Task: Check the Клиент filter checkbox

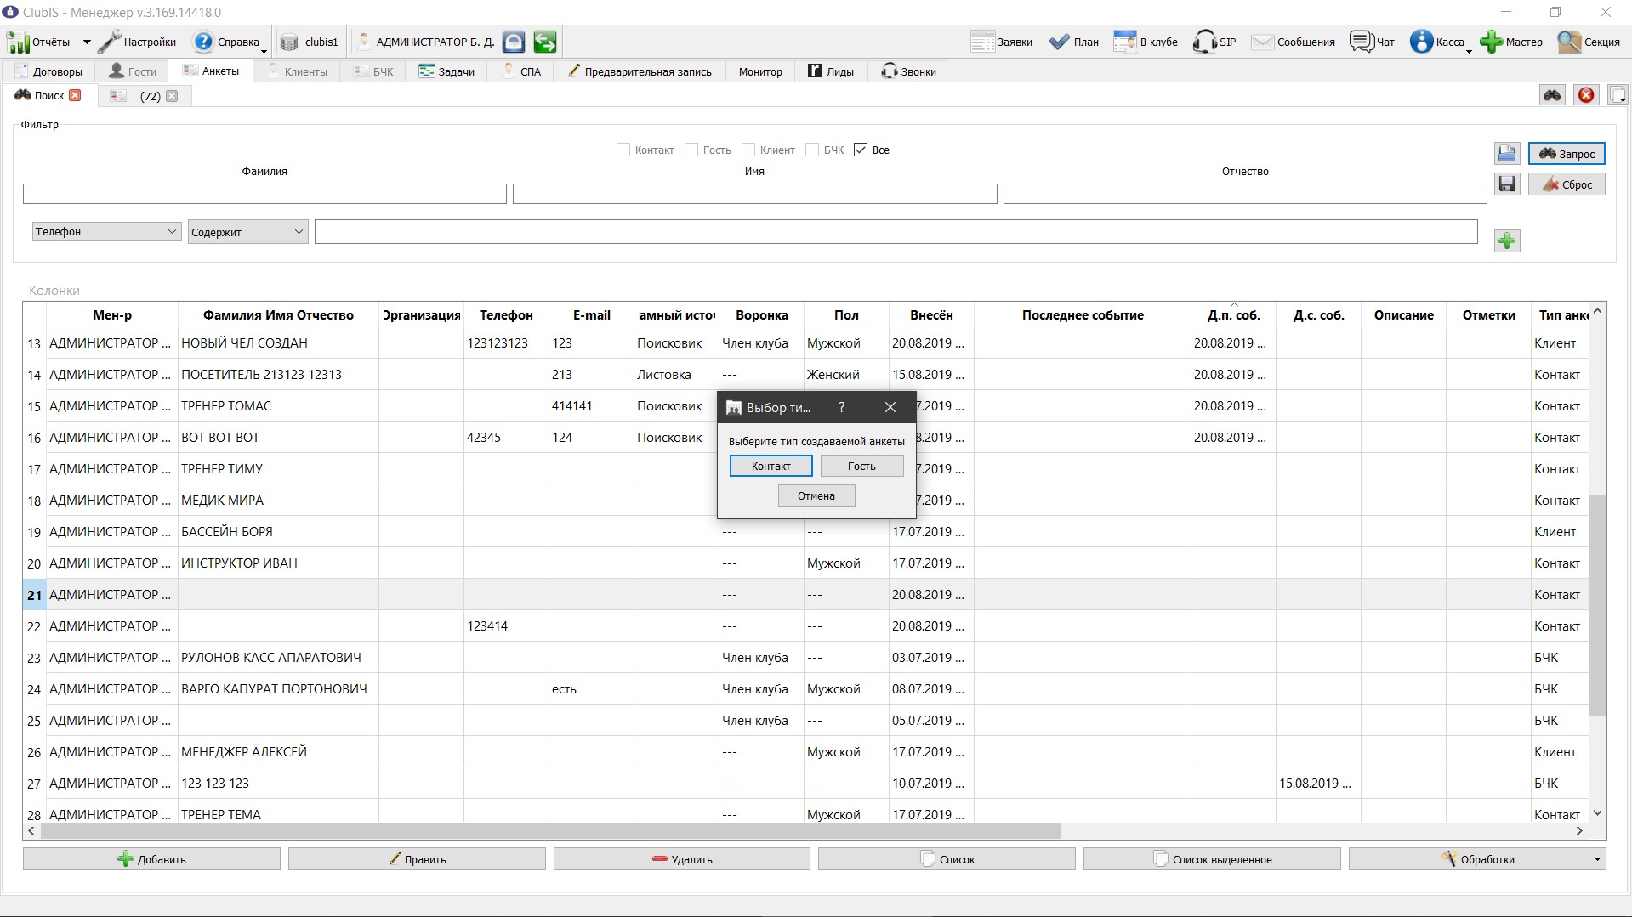Action: [x=748, y=150]
